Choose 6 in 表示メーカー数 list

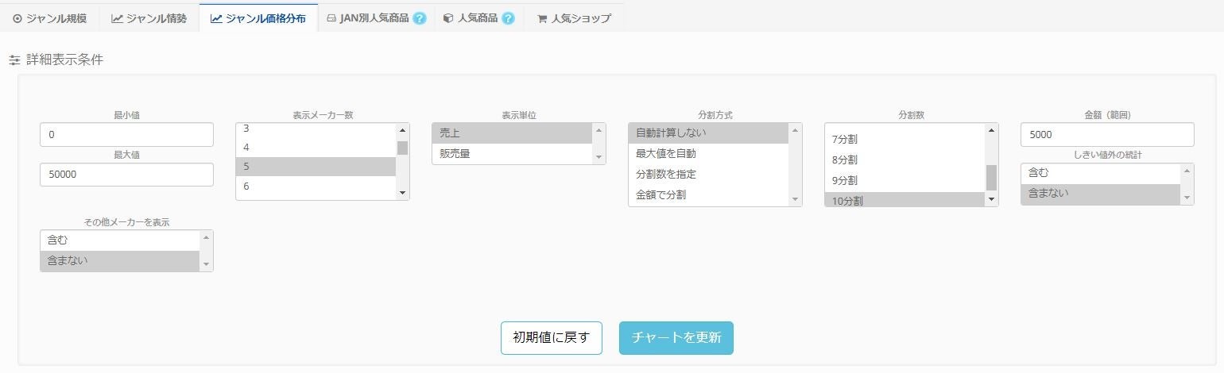316,186
